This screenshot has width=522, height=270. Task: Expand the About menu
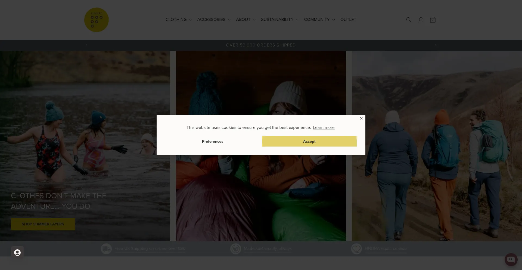point(246,20)
